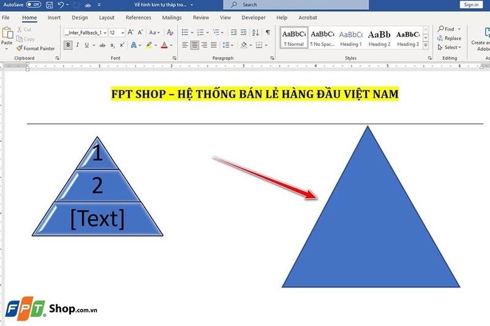Switch to the Design tab
This screenshot has height=326, width=490.
coord(80,18)
